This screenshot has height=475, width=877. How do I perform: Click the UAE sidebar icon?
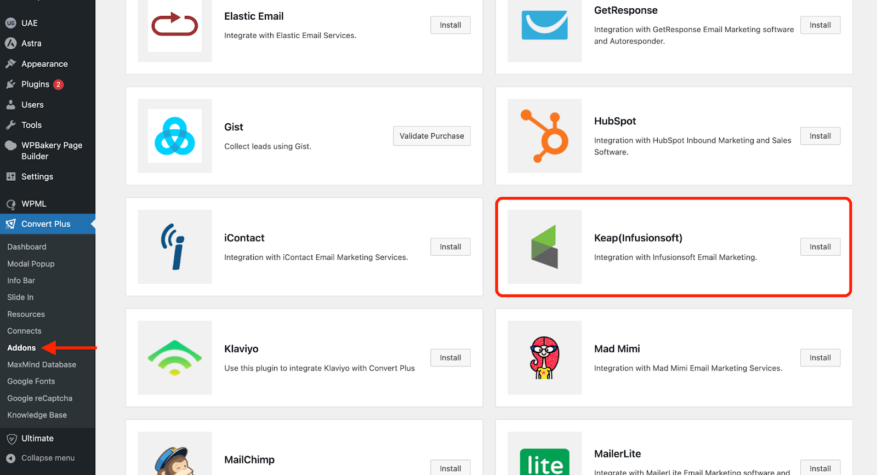pyautogui.click(x=10, y=23)
